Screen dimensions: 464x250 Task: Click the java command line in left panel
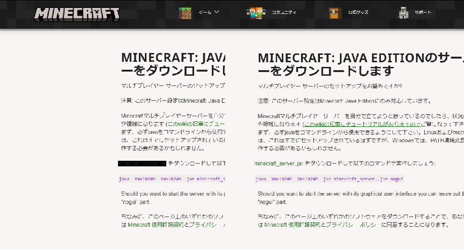172,179
